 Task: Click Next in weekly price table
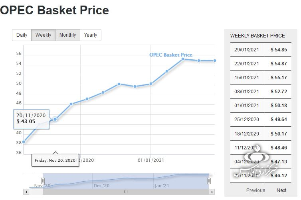click(x=281, y=190)
